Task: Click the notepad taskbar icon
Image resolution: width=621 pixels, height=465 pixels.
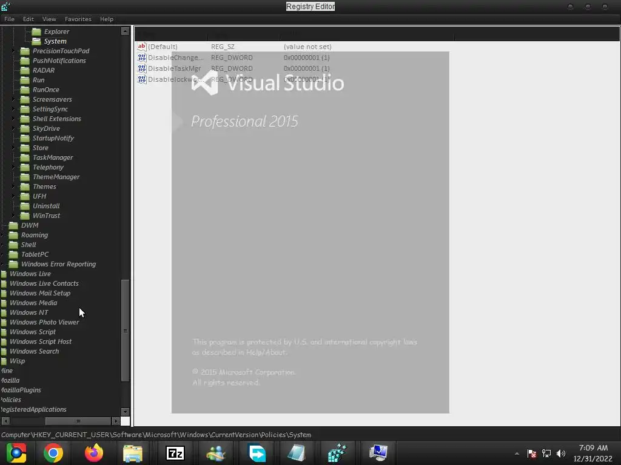Action: click(x=296, y=453)
